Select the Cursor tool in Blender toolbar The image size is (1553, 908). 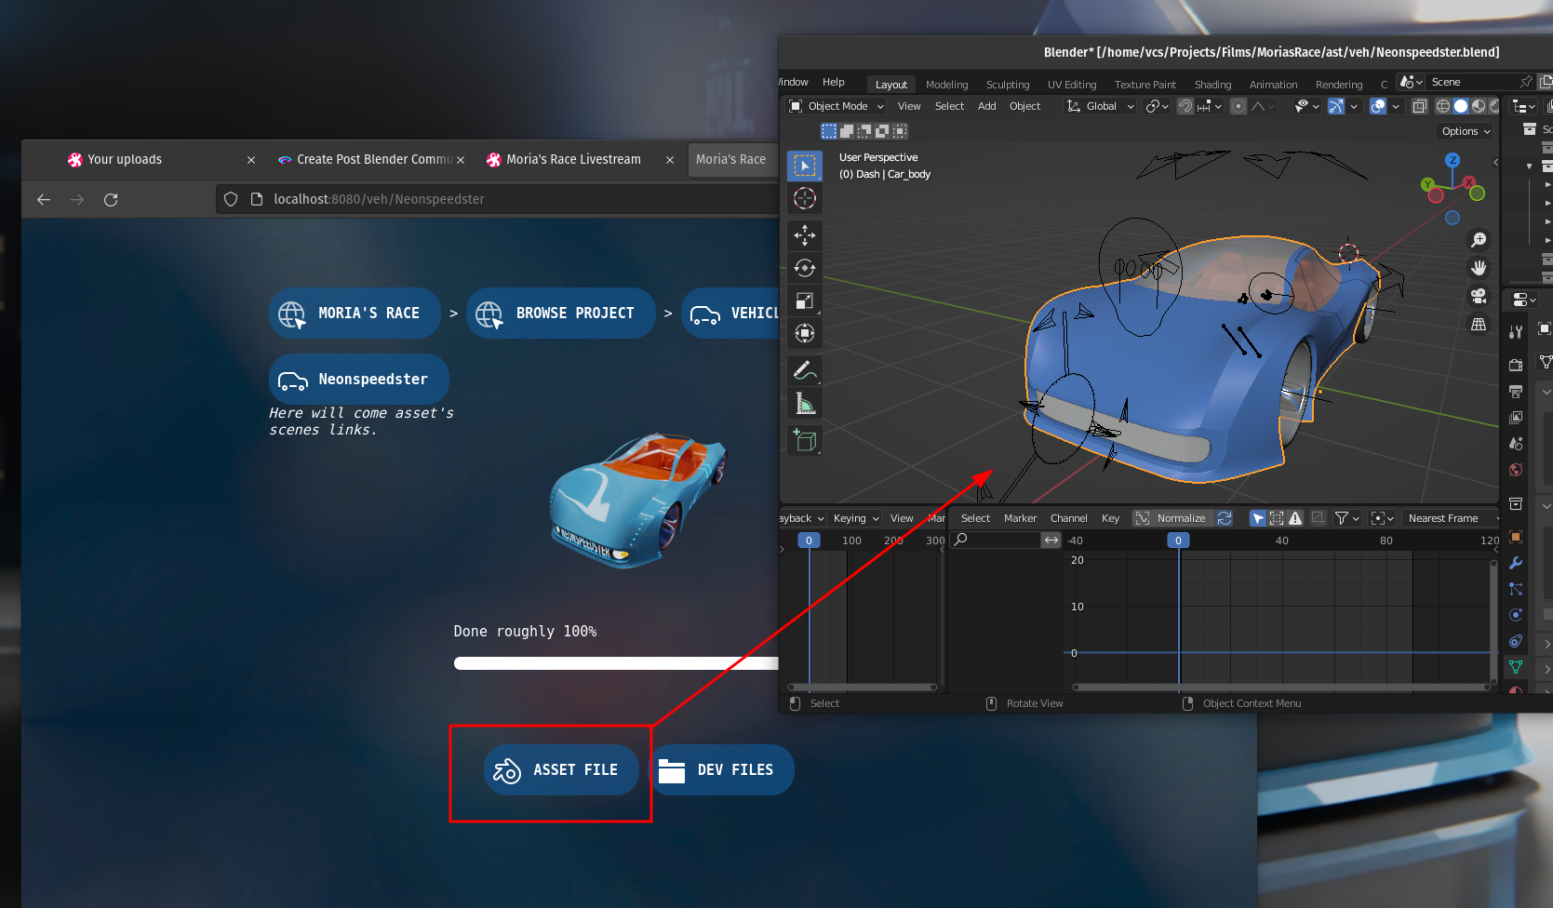(x=805, y=198)
